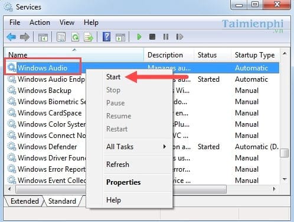Click the Forward arrow toolbar icon
Screen dimensions: 294x222
[x=25, y=37]
